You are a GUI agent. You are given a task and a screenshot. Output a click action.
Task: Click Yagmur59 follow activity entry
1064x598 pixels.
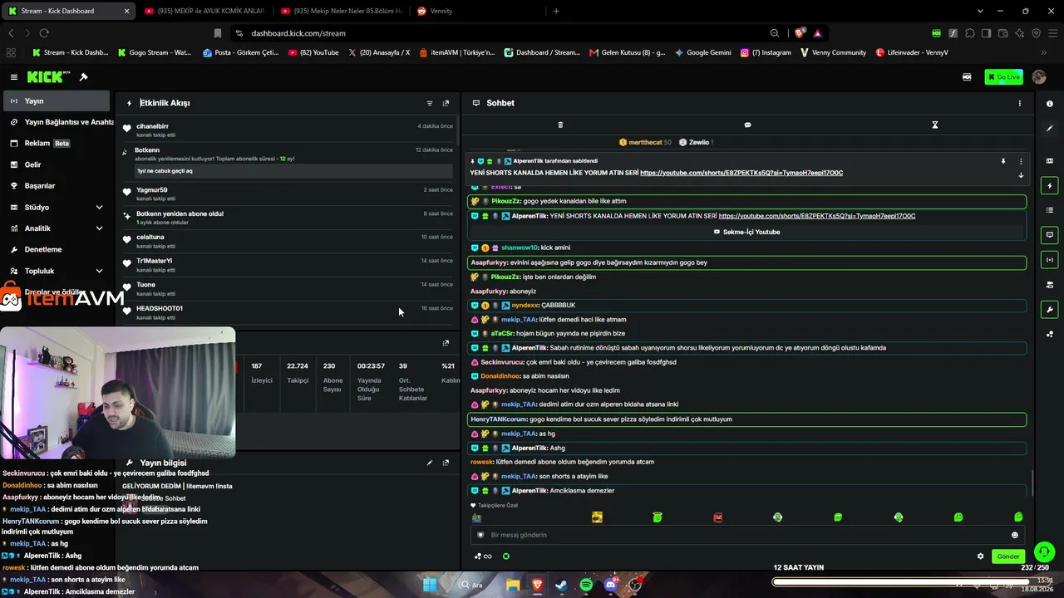pos(288,194)
